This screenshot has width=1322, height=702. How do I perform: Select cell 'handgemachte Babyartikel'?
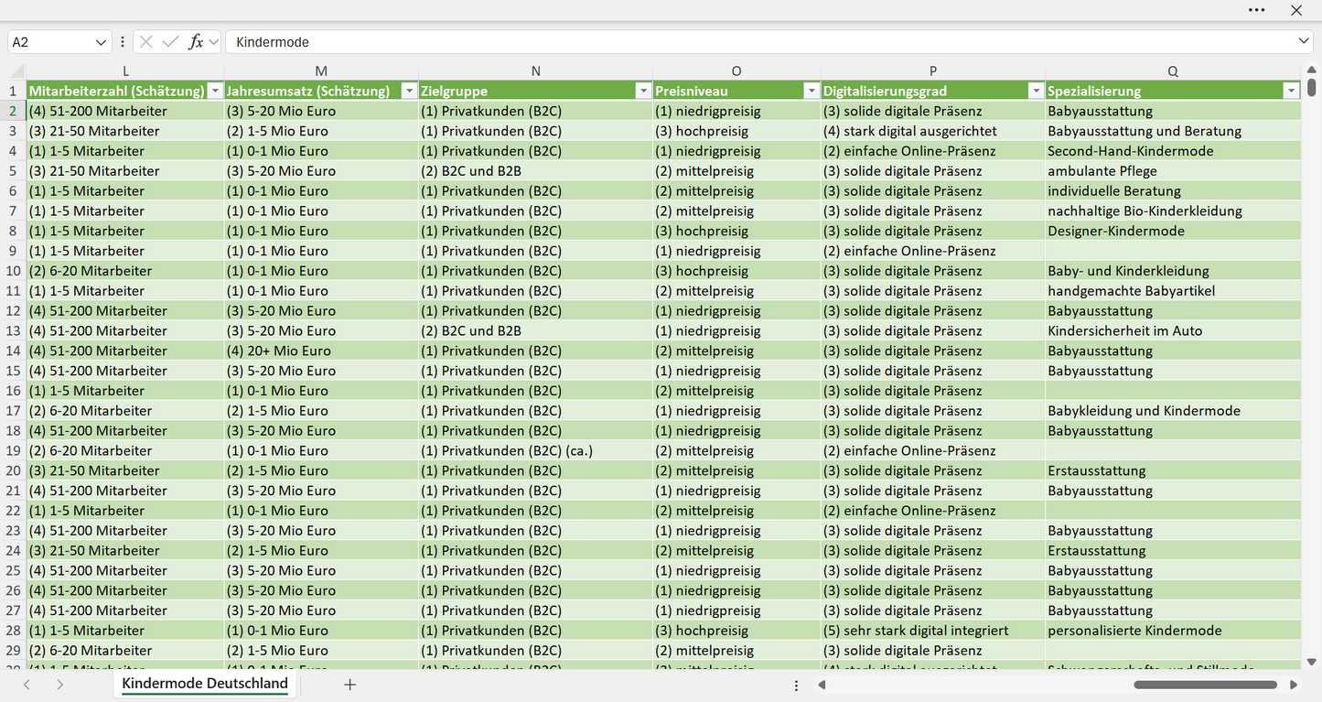(x=1173, y=291)
